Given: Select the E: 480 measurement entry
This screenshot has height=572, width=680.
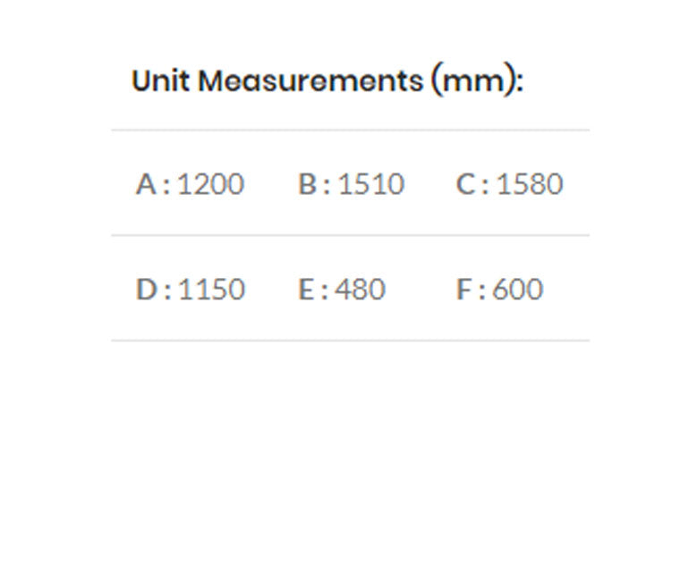Looking at the screenshot, I should click(342, 290).
